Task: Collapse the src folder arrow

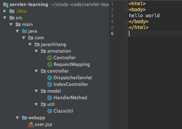Action: coord(5,18)
